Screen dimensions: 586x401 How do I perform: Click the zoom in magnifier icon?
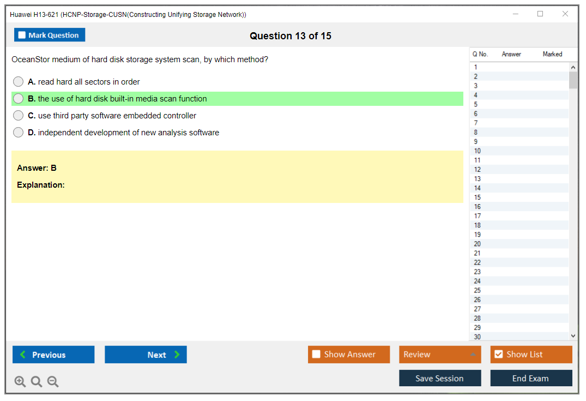pyautogui.click(x=20, y=382)
